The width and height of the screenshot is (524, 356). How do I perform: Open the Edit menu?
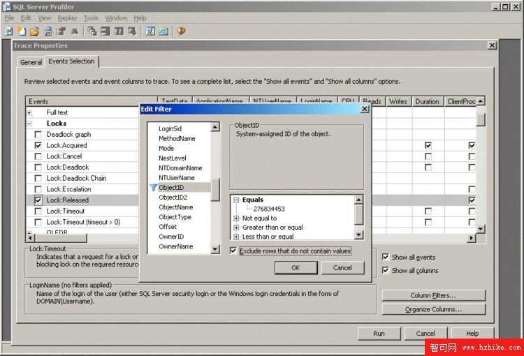tap(26, 18)
